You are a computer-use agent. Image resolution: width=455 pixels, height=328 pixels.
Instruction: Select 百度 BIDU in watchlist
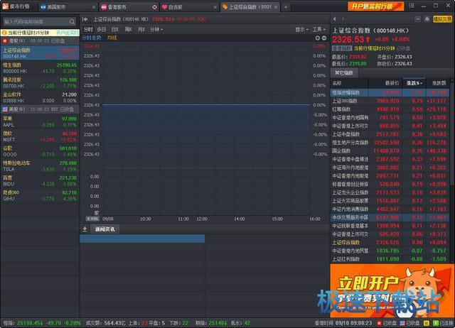click(40, 180)
